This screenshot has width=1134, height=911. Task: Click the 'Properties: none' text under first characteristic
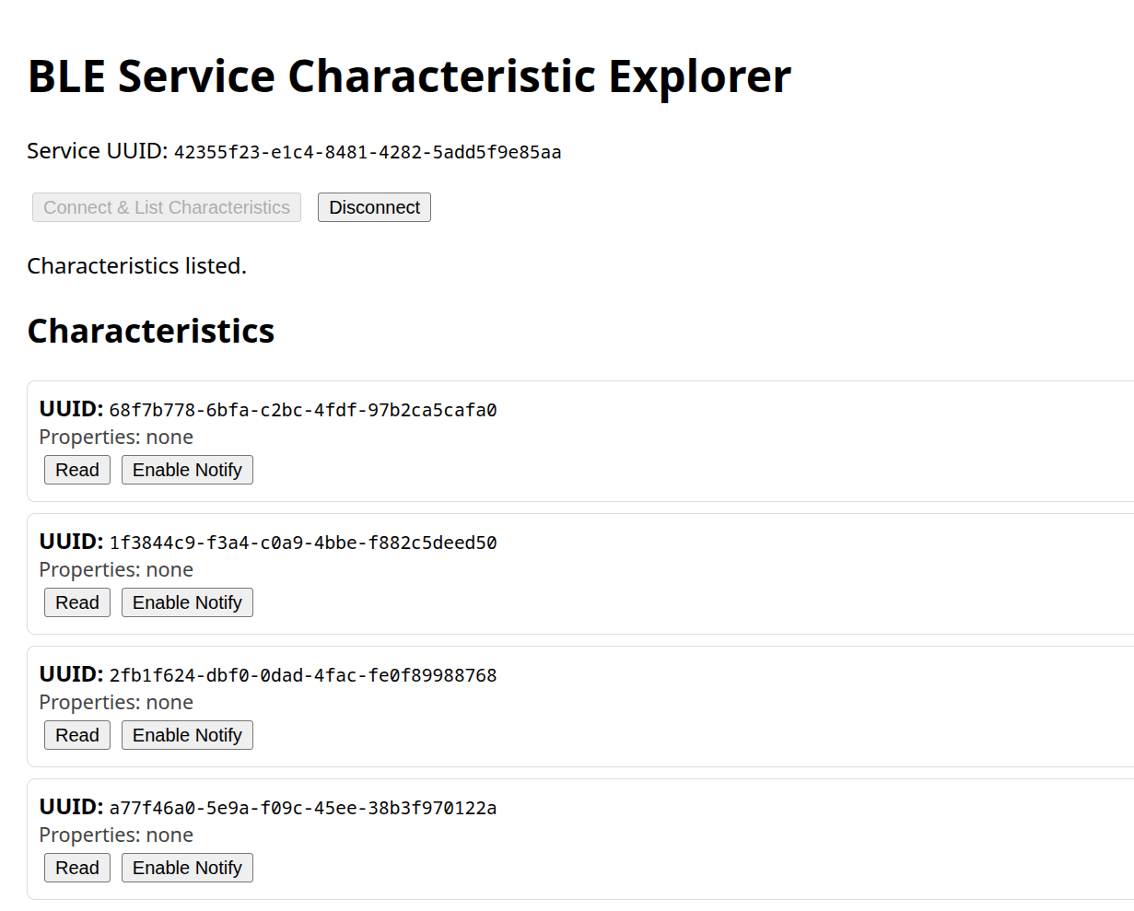click(x=115, y=437)
